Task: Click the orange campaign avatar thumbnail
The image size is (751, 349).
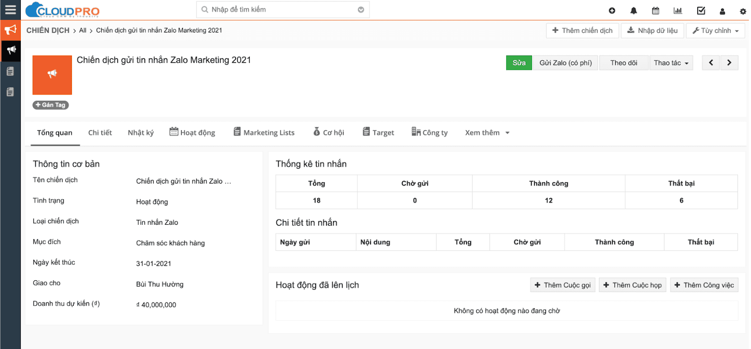Action: 52,75
